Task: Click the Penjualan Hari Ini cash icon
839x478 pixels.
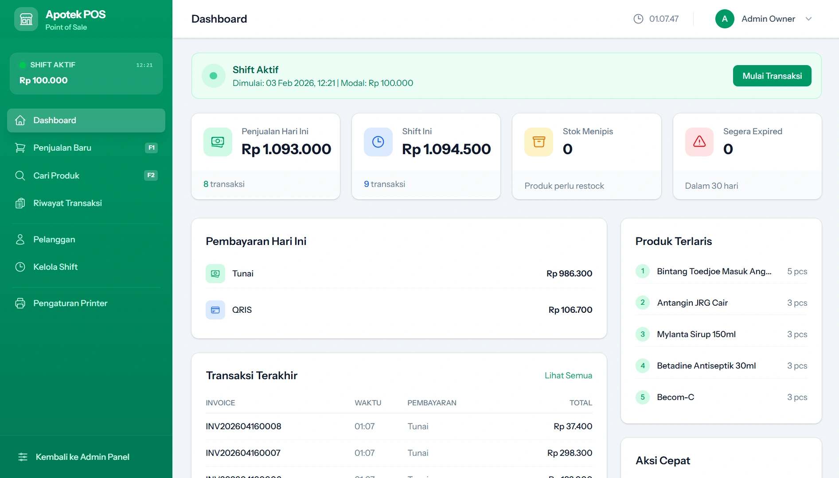Action: 218,142
